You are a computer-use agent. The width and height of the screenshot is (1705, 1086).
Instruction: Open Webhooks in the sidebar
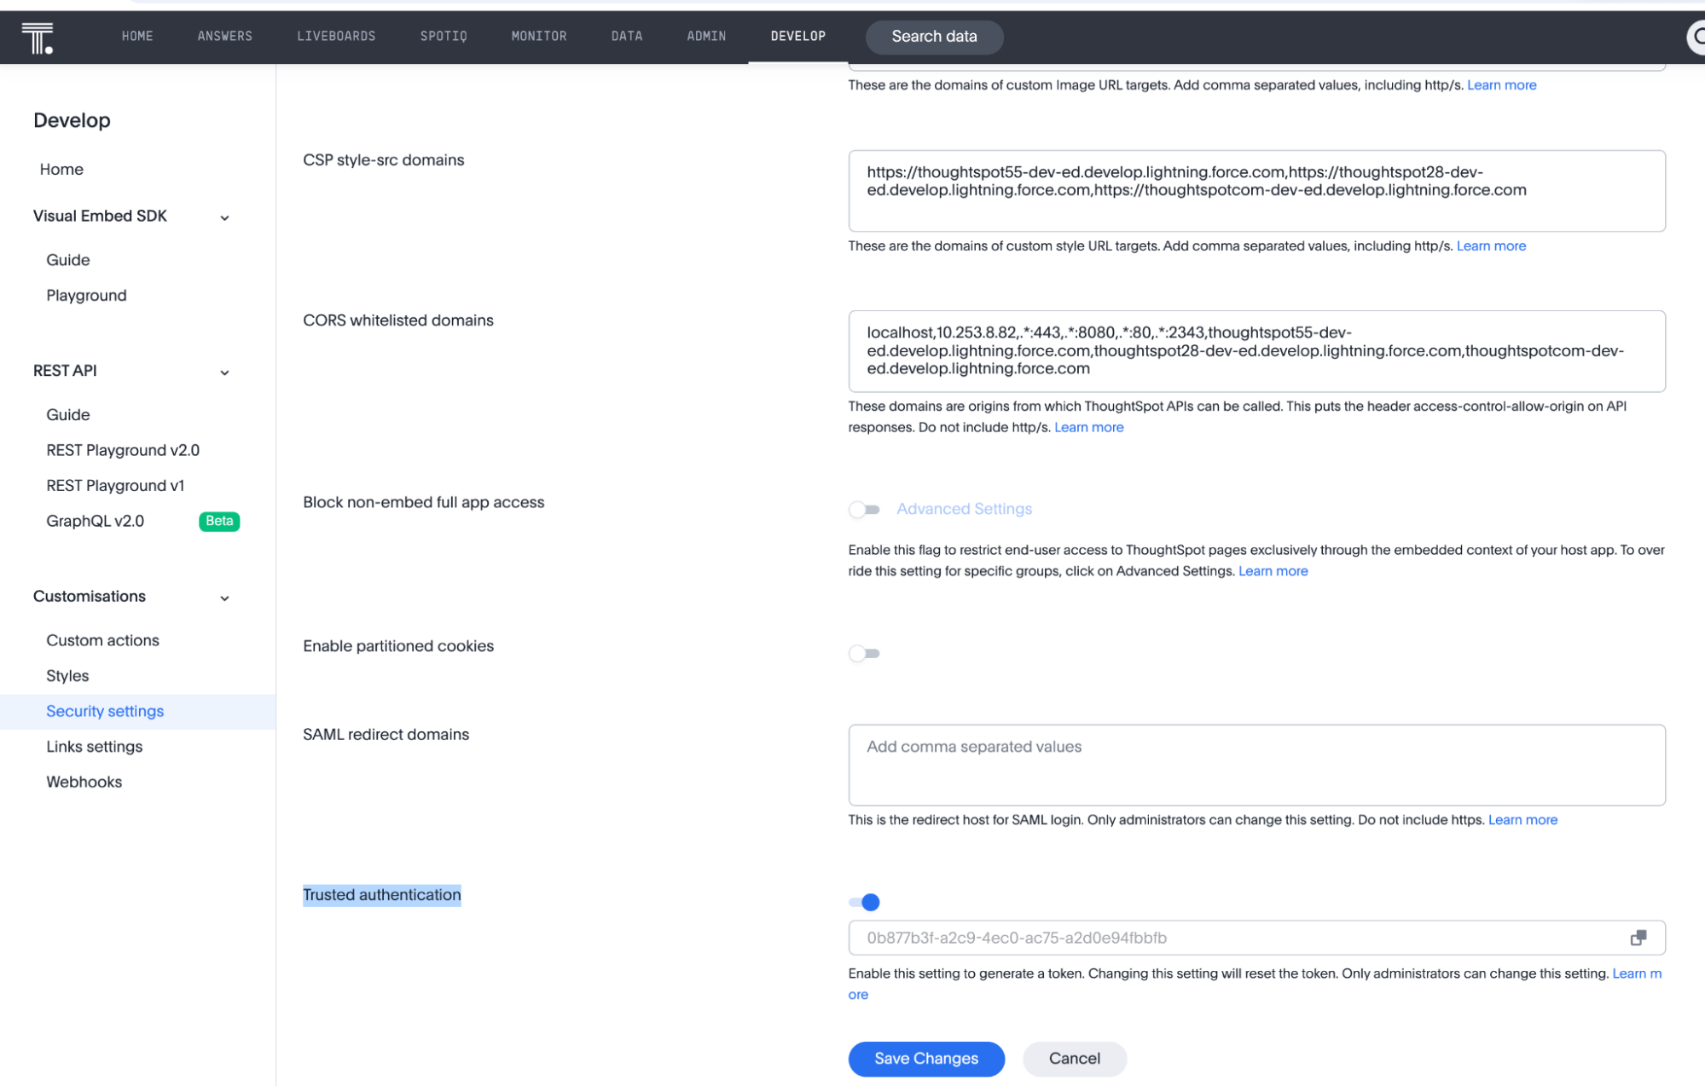click(84, 782)
